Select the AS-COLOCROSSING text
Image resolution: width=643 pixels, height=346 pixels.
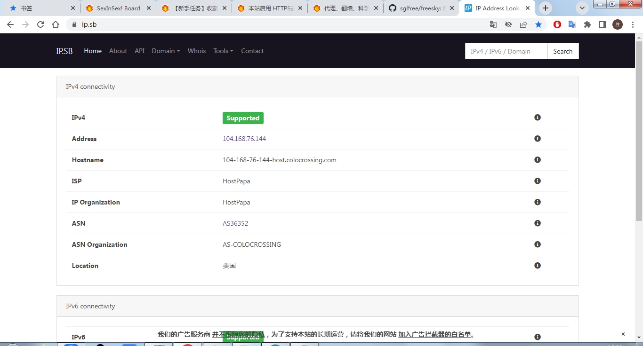coord(252,244)
